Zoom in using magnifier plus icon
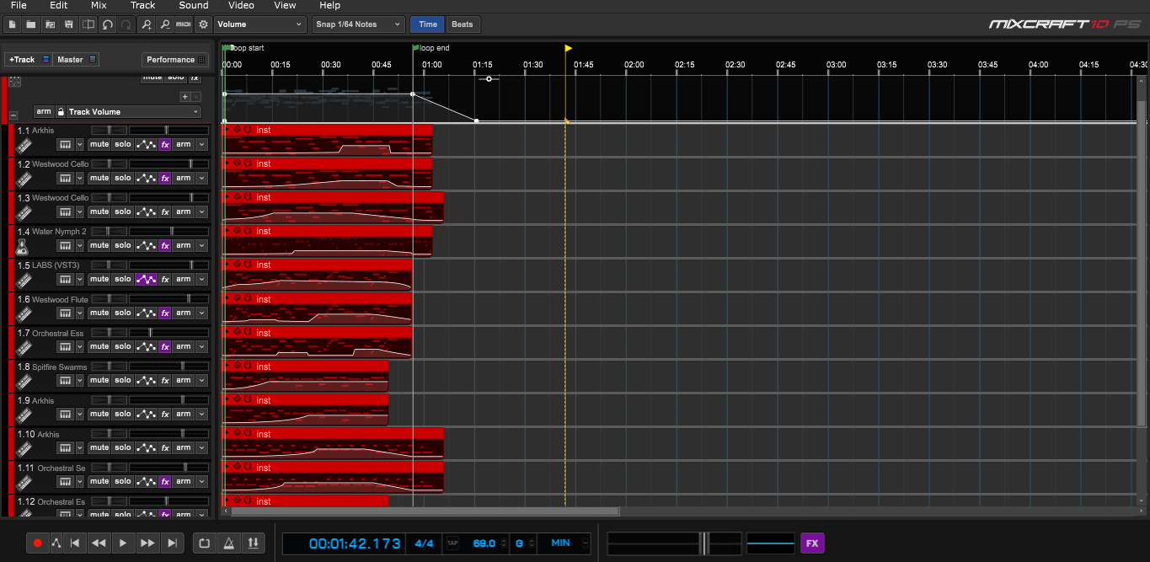 [147, 24]
